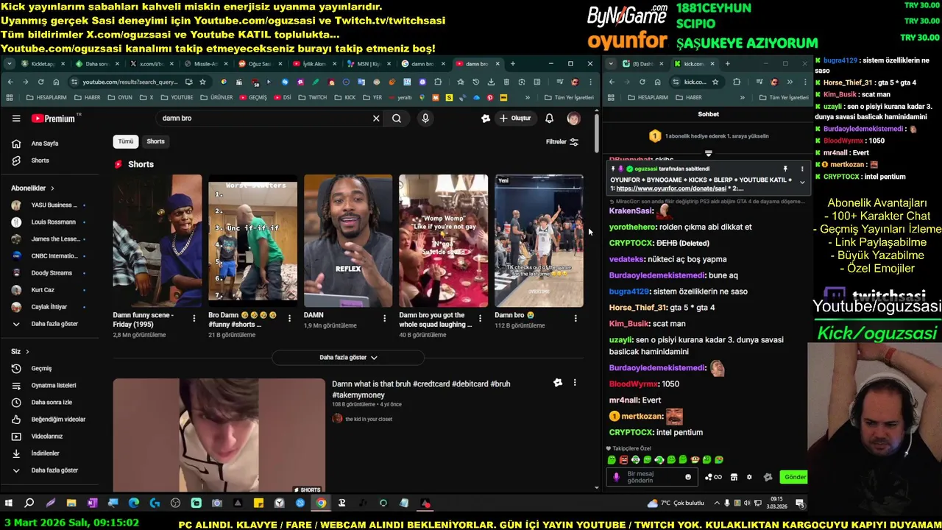Viewport: 942px width, 530px height.
Task: Select the Tümü filter chip
Action: (126, 141)
